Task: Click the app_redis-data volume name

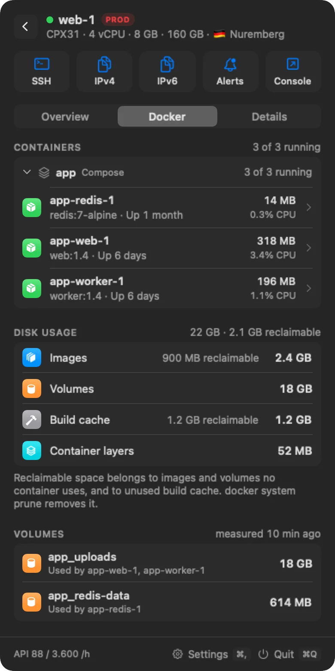Action: 88,595
